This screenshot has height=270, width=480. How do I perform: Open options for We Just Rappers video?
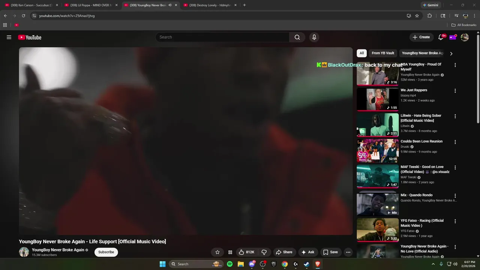455,91
